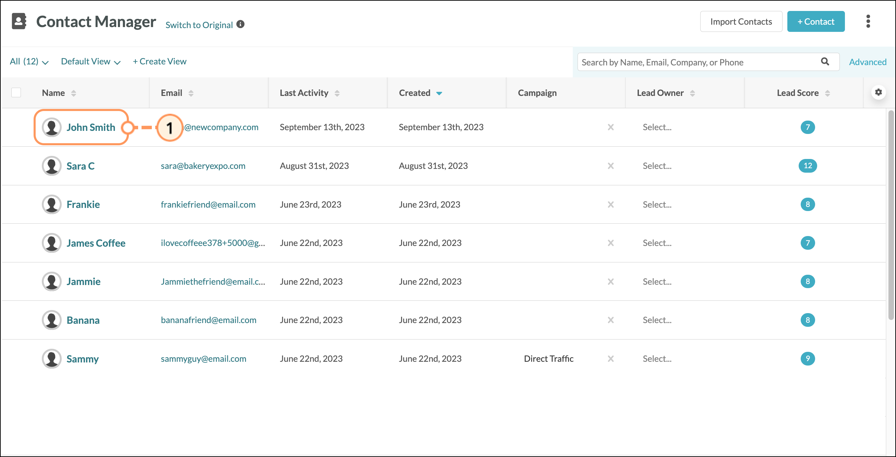Click the Campaign column header

(537, 93)
